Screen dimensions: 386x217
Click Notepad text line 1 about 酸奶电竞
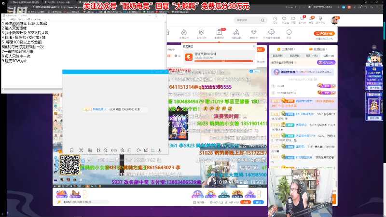[25, 24]
